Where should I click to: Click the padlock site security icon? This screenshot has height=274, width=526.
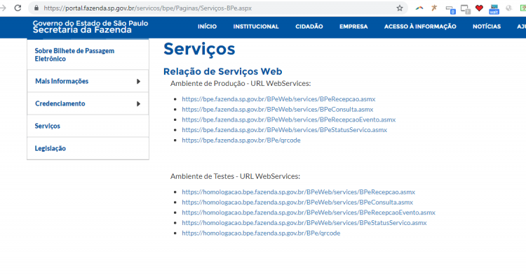pyautogui.click(x=36, y=8)
